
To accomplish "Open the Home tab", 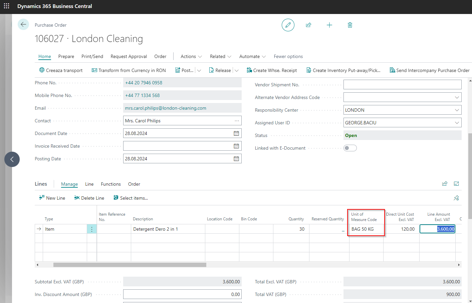I will click(x=45, y=56).
